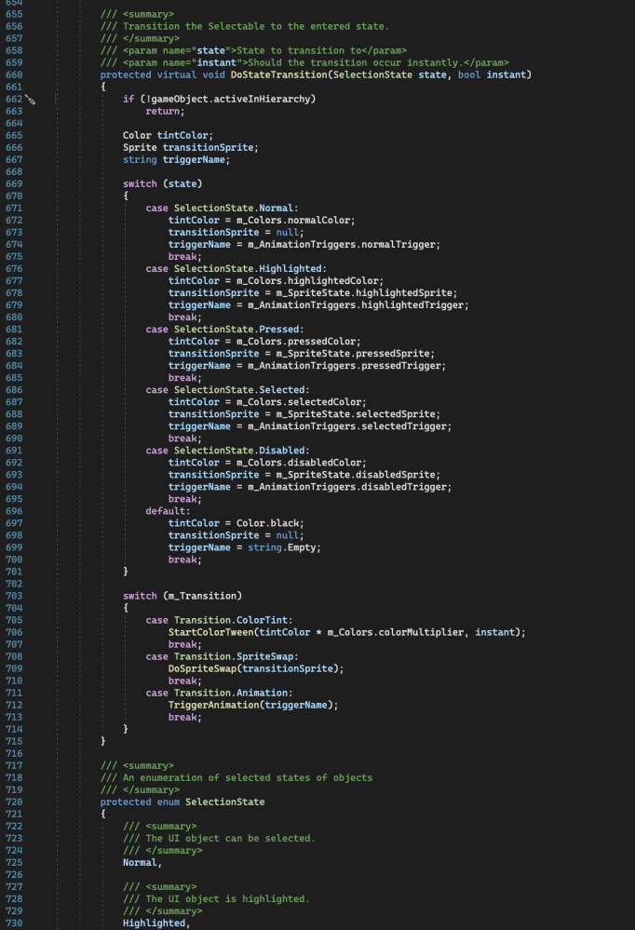Click "m_AnimationTriggers.selectedTrigger" expression
Screen dimensions: 635x930
tap(347, 426)
